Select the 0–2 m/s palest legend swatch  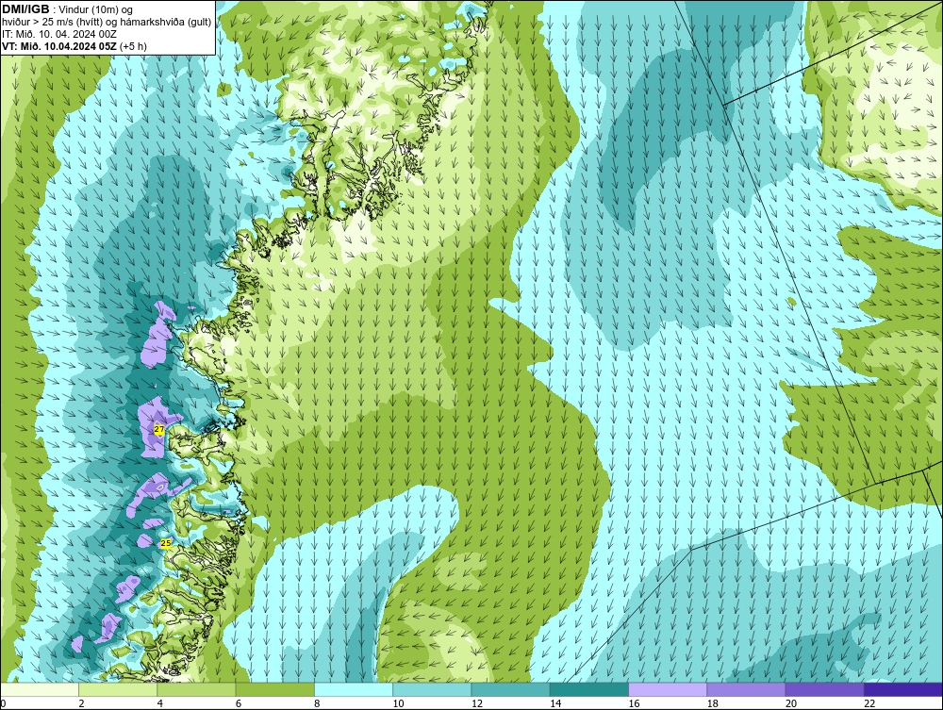pos(40,689)
